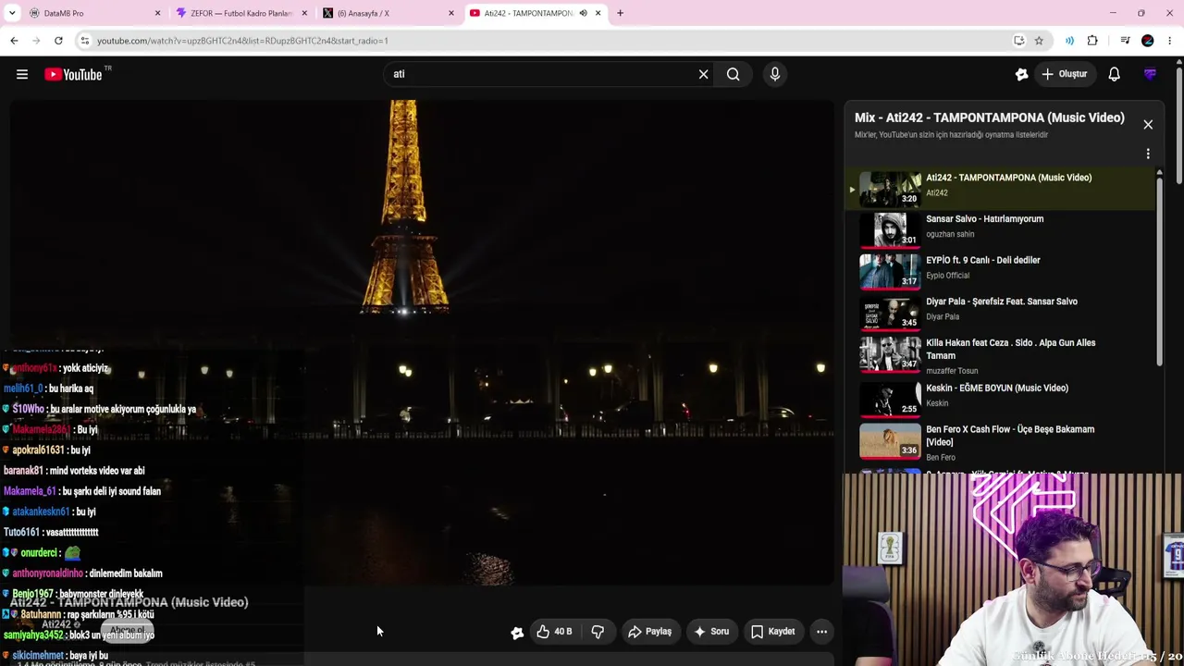Click the 'EYPİO ft. 9 Canlı - Deli dediler' title
This screenshot has width=1184, height=666.
982,260
